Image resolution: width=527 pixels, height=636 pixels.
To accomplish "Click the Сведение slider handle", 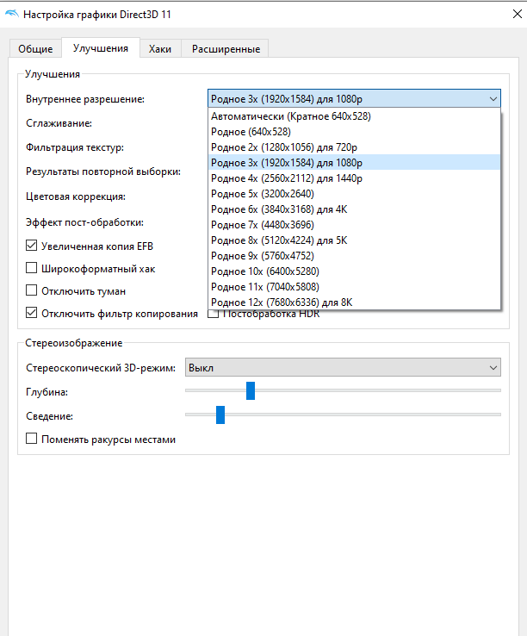I will coord(220,415).
